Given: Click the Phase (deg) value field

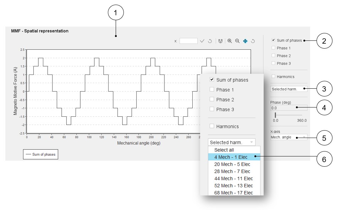Looking at the screenshot, I should (284, 108).
